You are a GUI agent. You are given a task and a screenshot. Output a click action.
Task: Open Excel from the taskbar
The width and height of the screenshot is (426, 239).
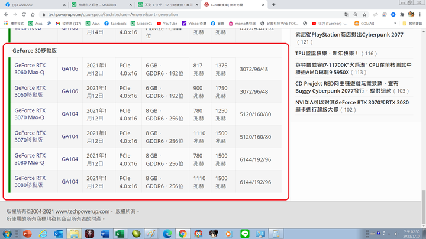[x=120, y=234]
